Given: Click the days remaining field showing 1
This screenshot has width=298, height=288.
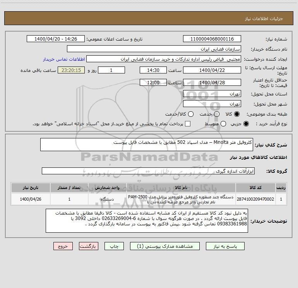Looking at the screenshot, I should pos(111,70).
